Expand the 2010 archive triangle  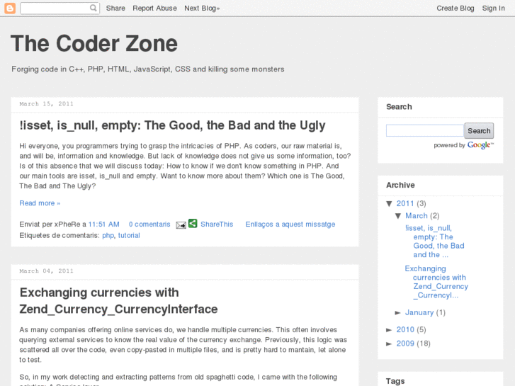tap(389, 330)
